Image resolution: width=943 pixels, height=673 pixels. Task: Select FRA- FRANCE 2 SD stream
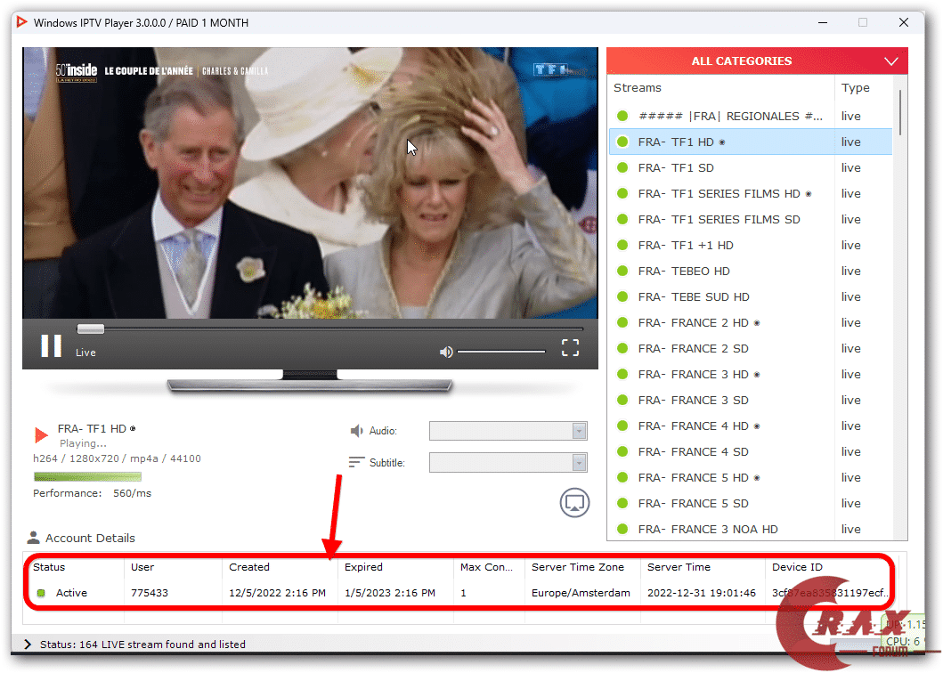750,349
